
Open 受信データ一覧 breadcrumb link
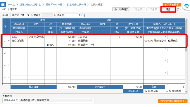(x=54, y=5)
